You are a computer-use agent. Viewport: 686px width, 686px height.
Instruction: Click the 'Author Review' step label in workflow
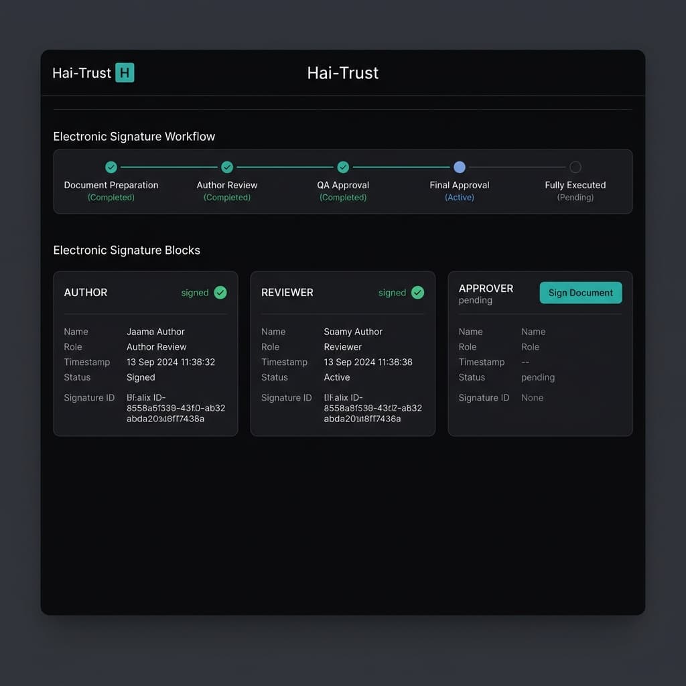227,185
